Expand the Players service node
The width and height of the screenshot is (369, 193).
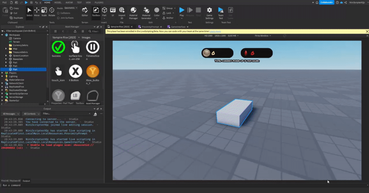[2, 73]
